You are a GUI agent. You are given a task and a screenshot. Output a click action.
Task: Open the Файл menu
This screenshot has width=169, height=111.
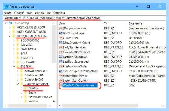[8, 13]
